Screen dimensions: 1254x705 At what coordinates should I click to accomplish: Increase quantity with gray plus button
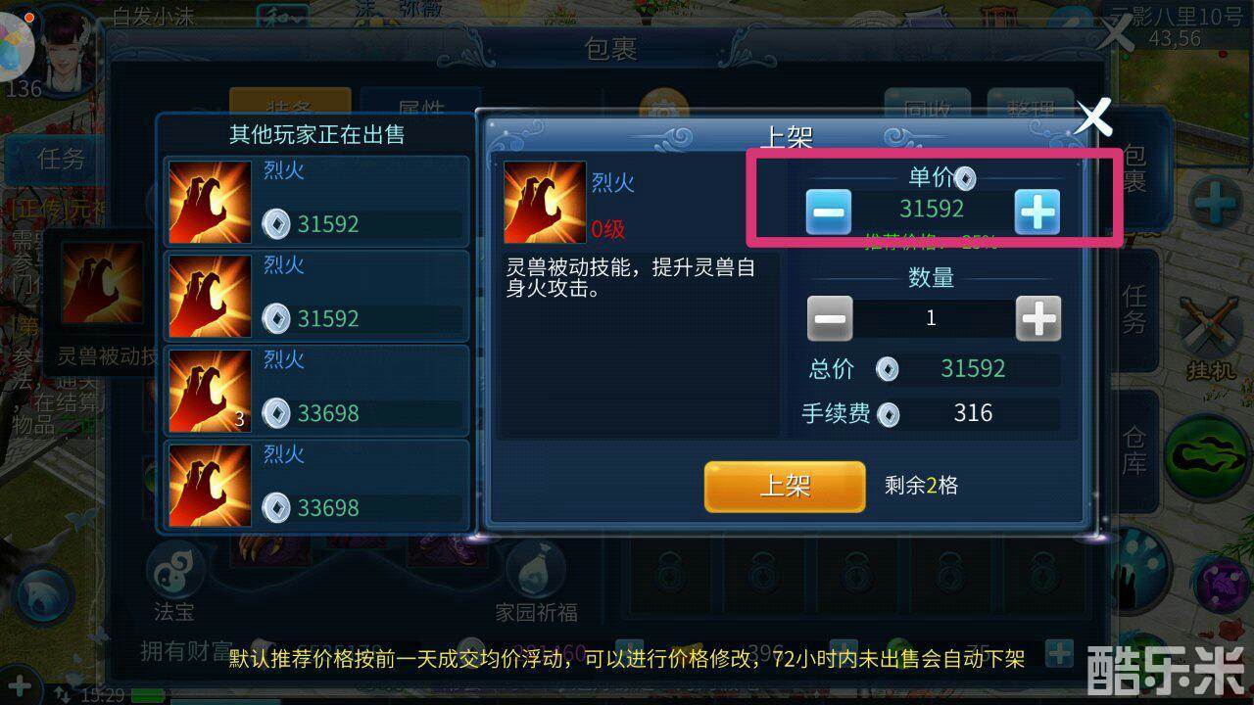tap(1038, 318)
